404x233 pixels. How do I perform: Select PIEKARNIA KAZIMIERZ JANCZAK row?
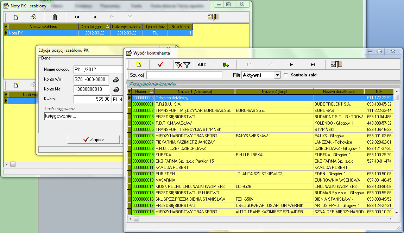(260, 142)
